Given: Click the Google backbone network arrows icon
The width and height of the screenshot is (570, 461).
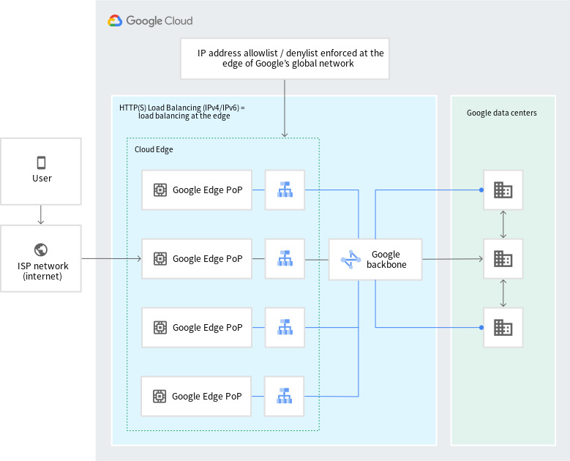Looking at the screenshot, I should [350, 259].
